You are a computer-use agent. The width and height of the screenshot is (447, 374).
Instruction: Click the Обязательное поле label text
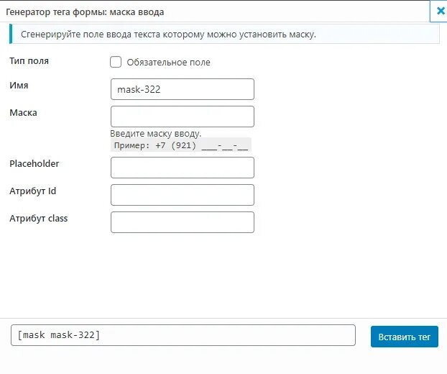tap(168, 62)
